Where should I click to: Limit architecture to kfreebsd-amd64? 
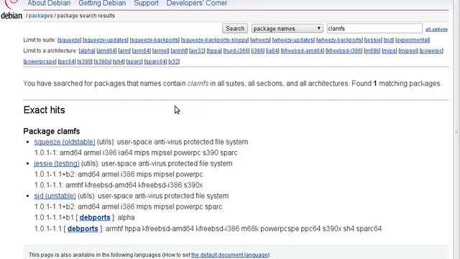[303, 51]
